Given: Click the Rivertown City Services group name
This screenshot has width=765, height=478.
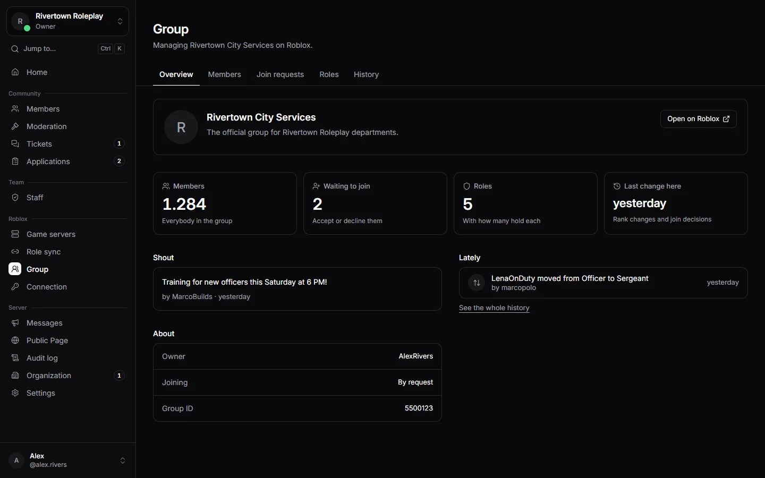Looking at the screenshot, I should click(261, 117).
